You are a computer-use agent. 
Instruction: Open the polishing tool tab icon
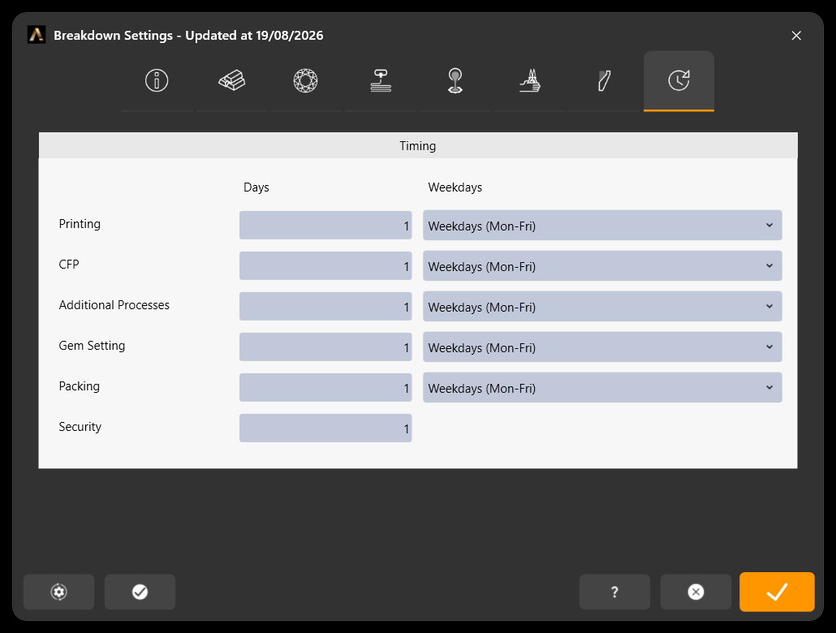click(604, 81)
